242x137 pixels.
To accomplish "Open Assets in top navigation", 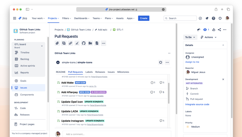I will [x=120, y=18].
